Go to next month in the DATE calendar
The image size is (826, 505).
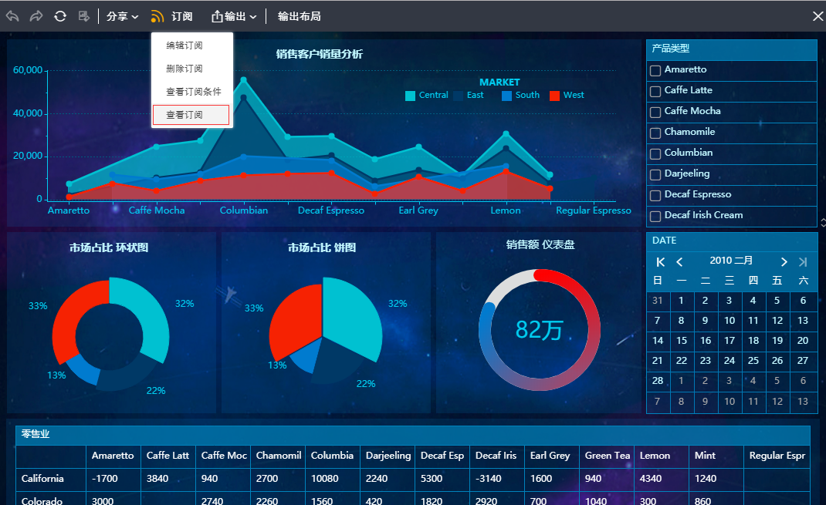(784, 262)
